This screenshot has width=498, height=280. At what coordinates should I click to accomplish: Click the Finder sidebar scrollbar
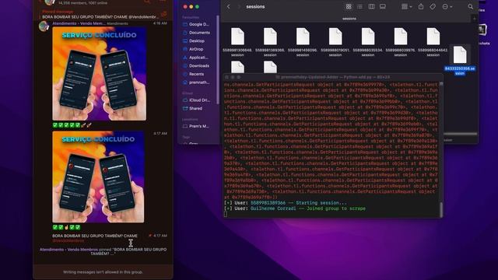click(218, 60)
